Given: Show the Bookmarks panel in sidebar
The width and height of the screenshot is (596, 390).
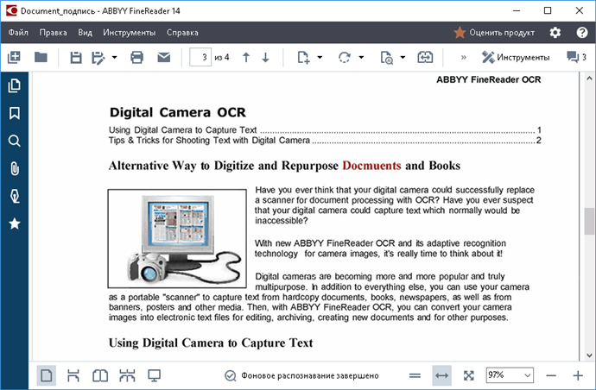Looking at the screenshot, I should pyautogui.click(x=15, y=113).
